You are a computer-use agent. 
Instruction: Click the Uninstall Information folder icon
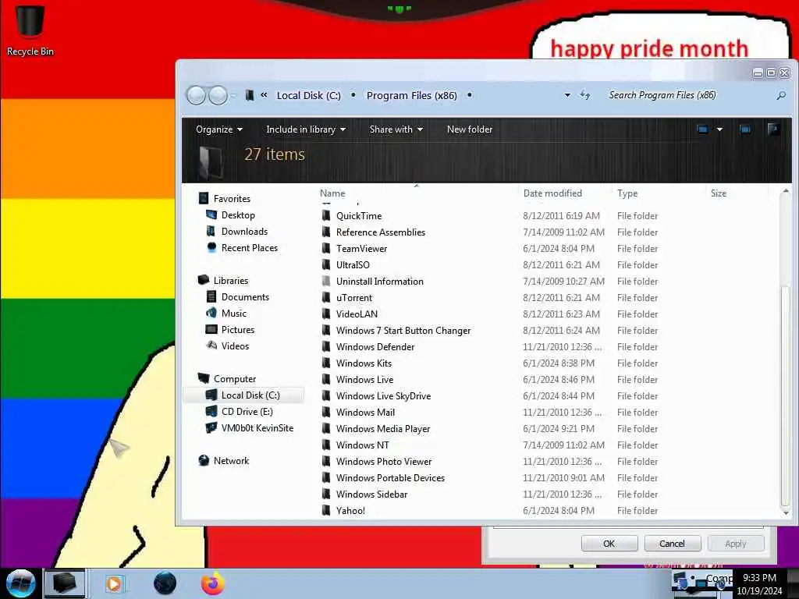[326, 281]
